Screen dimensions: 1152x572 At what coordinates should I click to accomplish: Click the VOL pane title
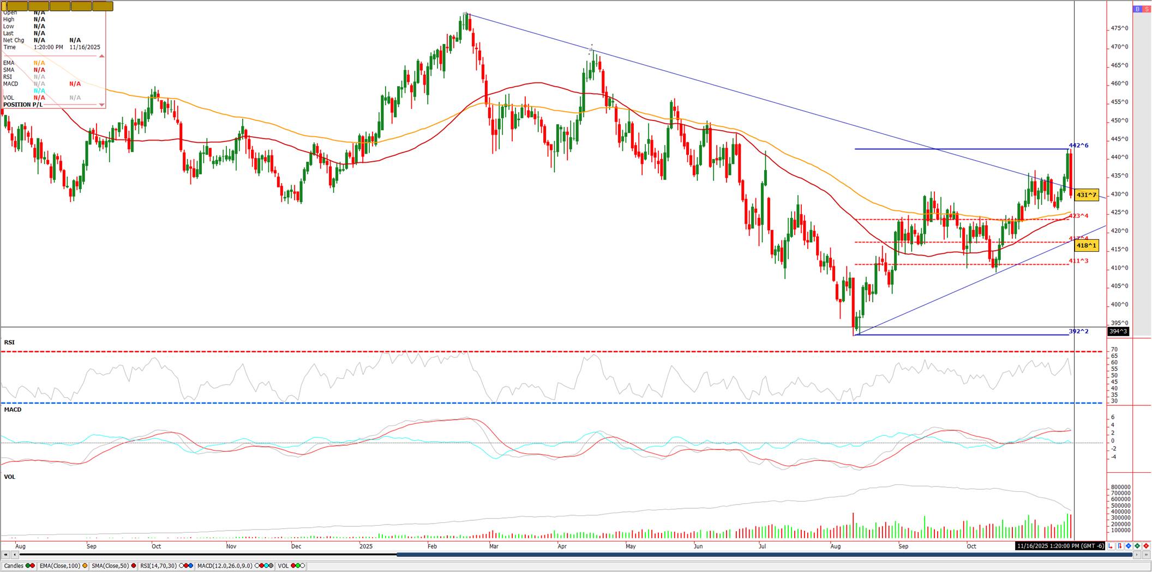click(9, 477)
